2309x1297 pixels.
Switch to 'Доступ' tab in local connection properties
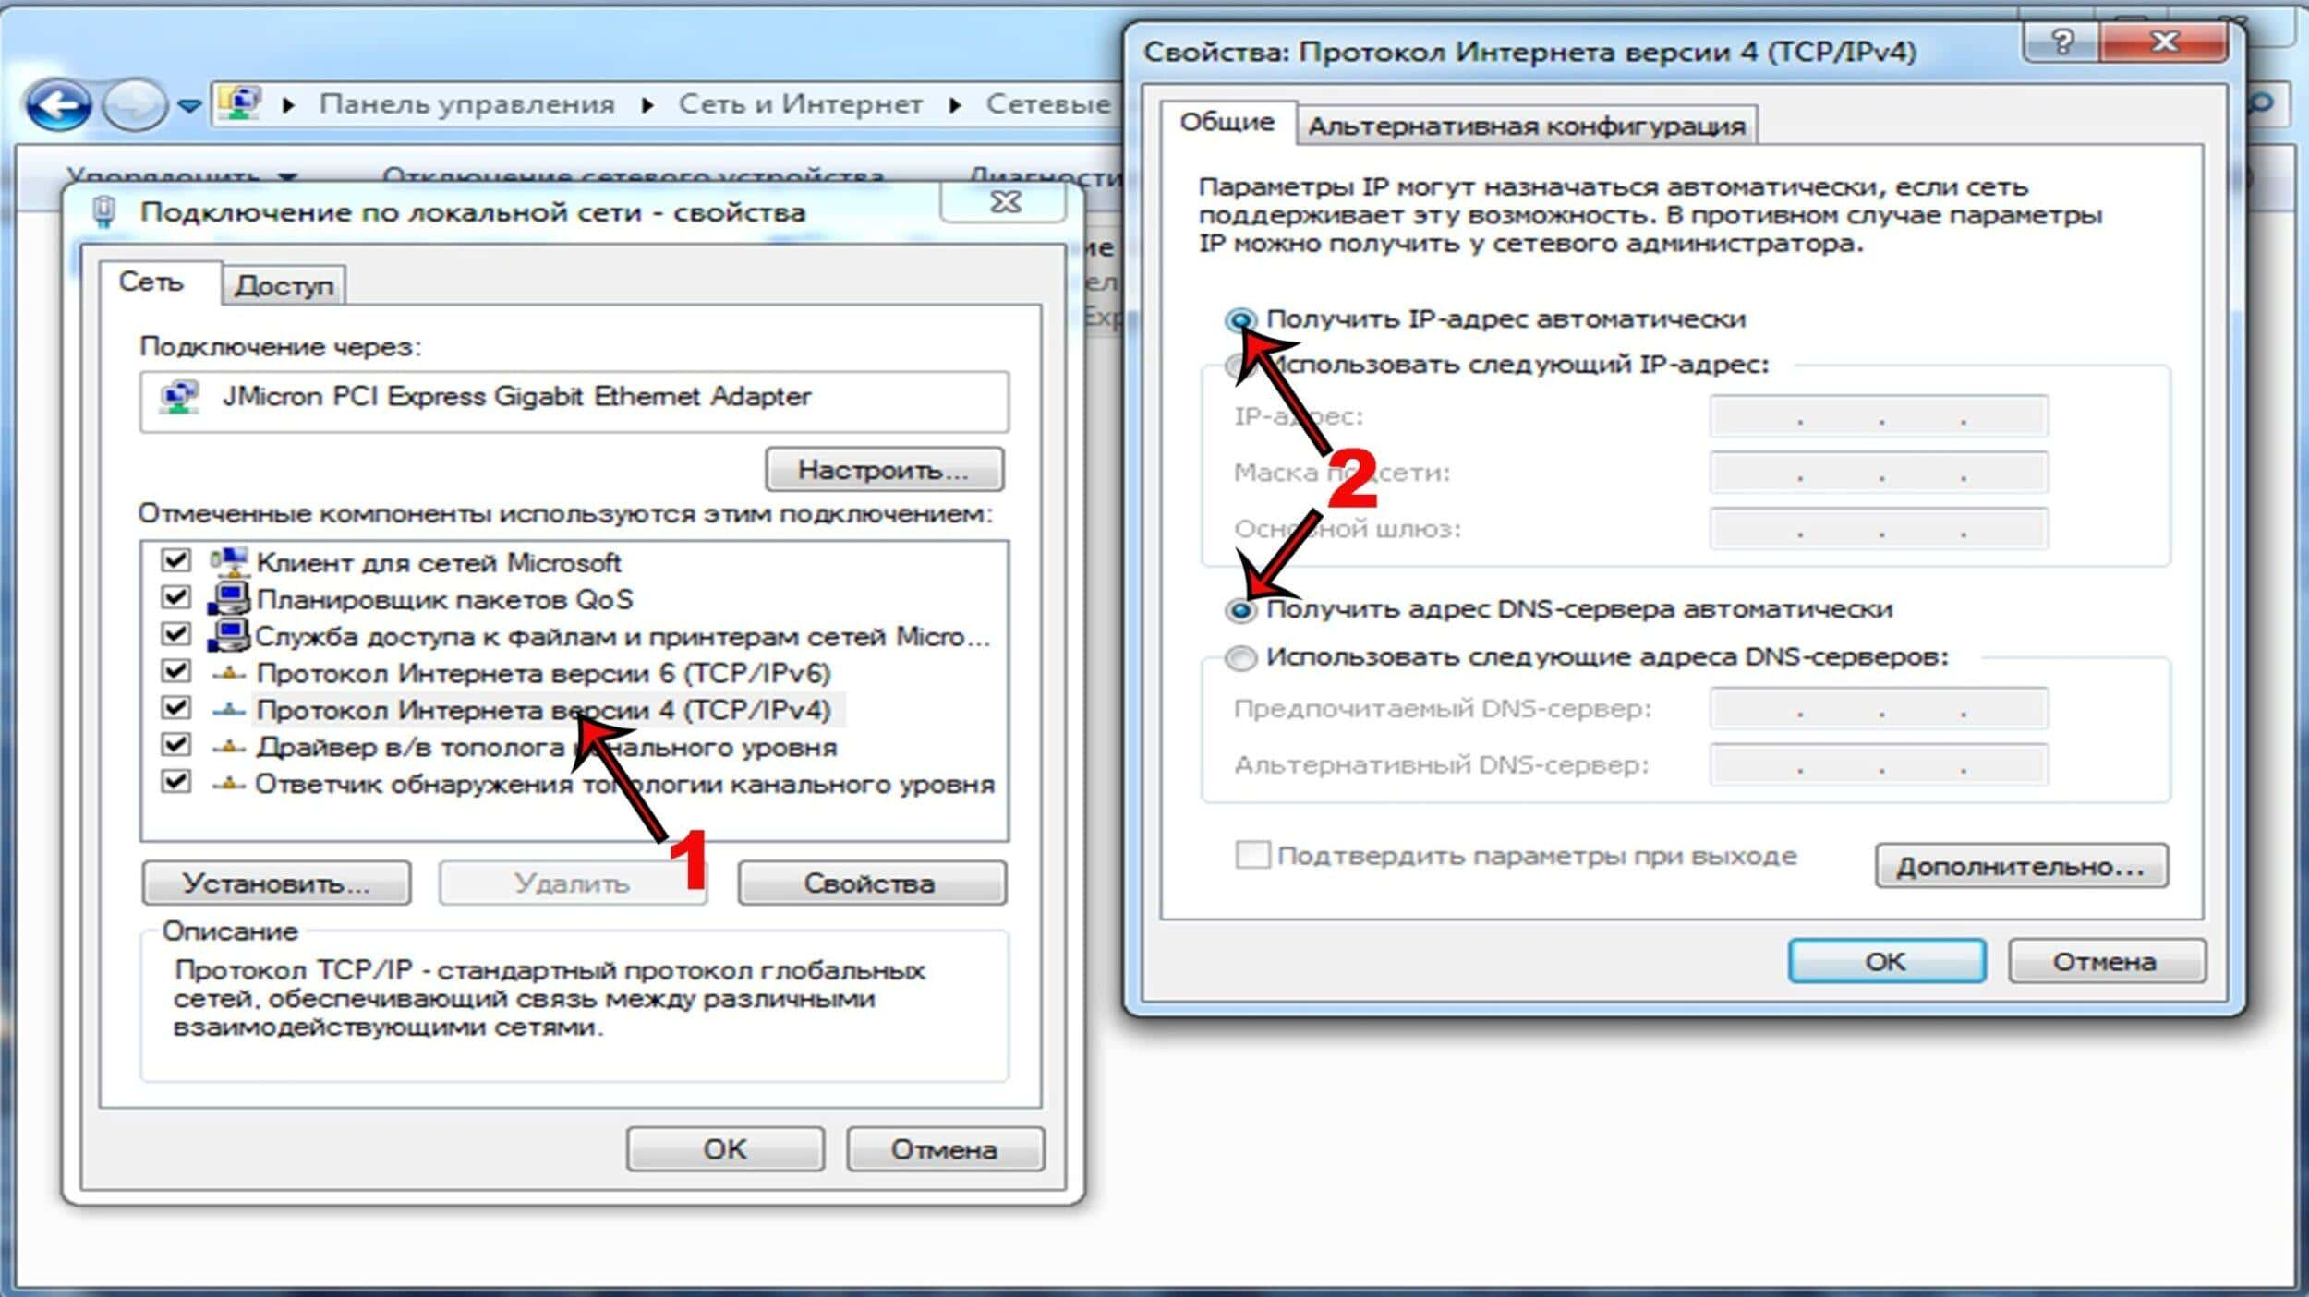tap(283, 283)
